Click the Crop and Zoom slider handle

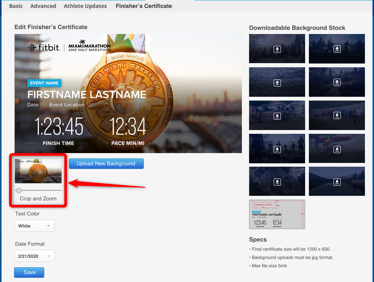coord(19,190)
